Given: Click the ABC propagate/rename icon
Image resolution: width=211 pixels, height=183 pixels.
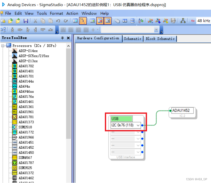Looking at the screenshot, I should point(141,21).
